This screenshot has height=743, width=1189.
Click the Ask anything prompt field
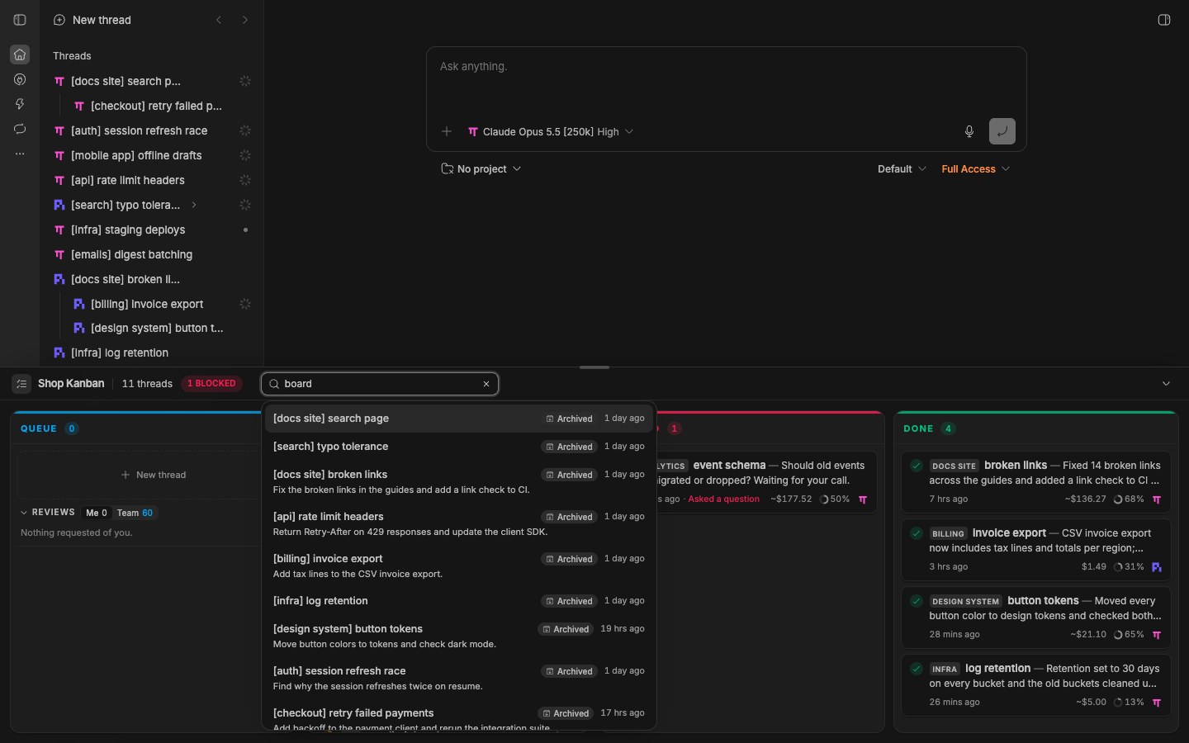tap(727, 81)
